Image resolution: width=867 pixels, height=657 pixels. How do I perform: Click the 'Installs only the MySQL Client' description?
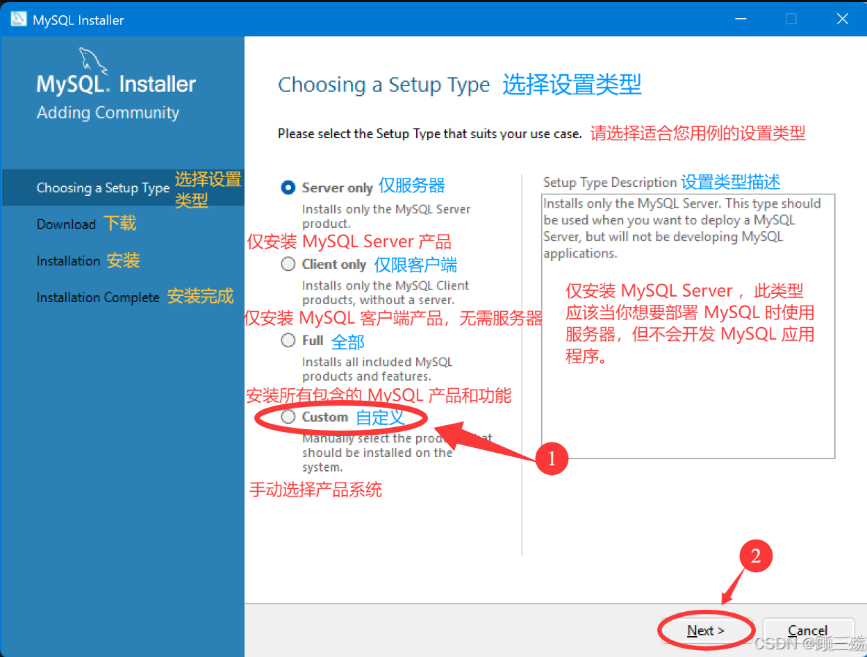pos(386,292)
